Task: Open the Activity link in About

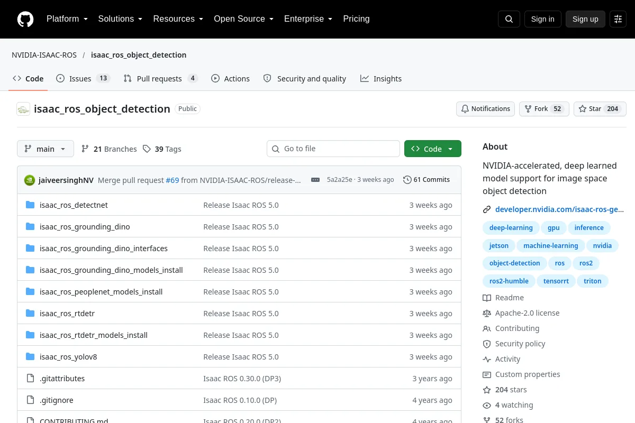Action: [x=502, y=359]
